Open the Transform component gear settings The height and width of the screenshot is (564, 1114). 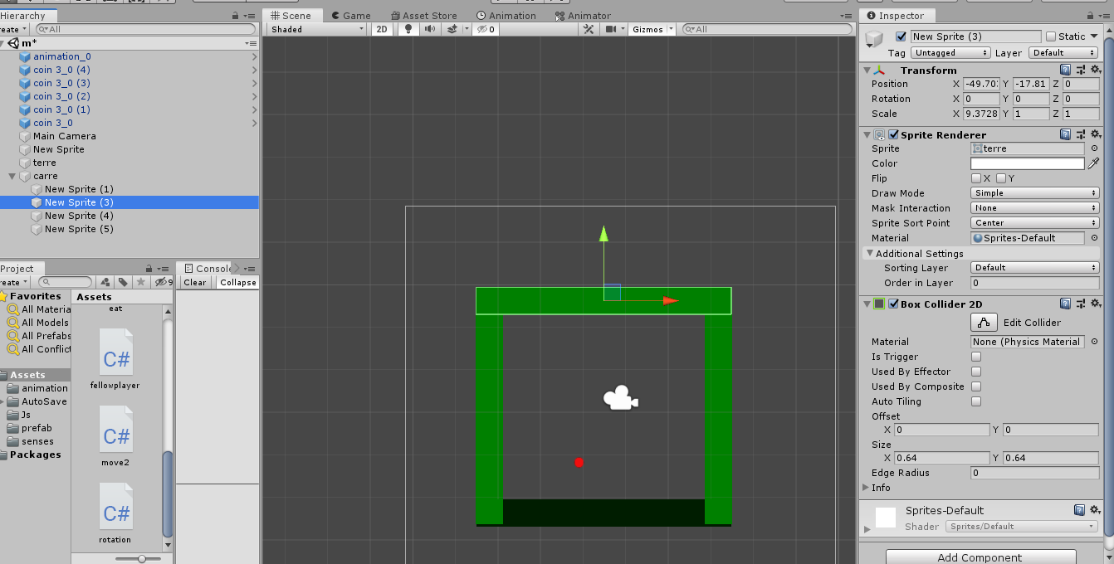point(1095,70)
